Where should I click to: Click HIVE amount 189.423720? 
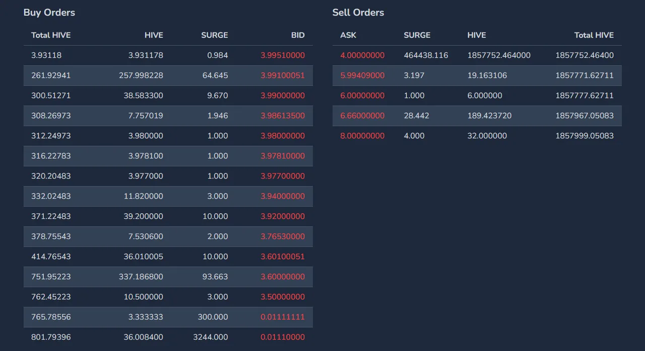coord(489,116)
